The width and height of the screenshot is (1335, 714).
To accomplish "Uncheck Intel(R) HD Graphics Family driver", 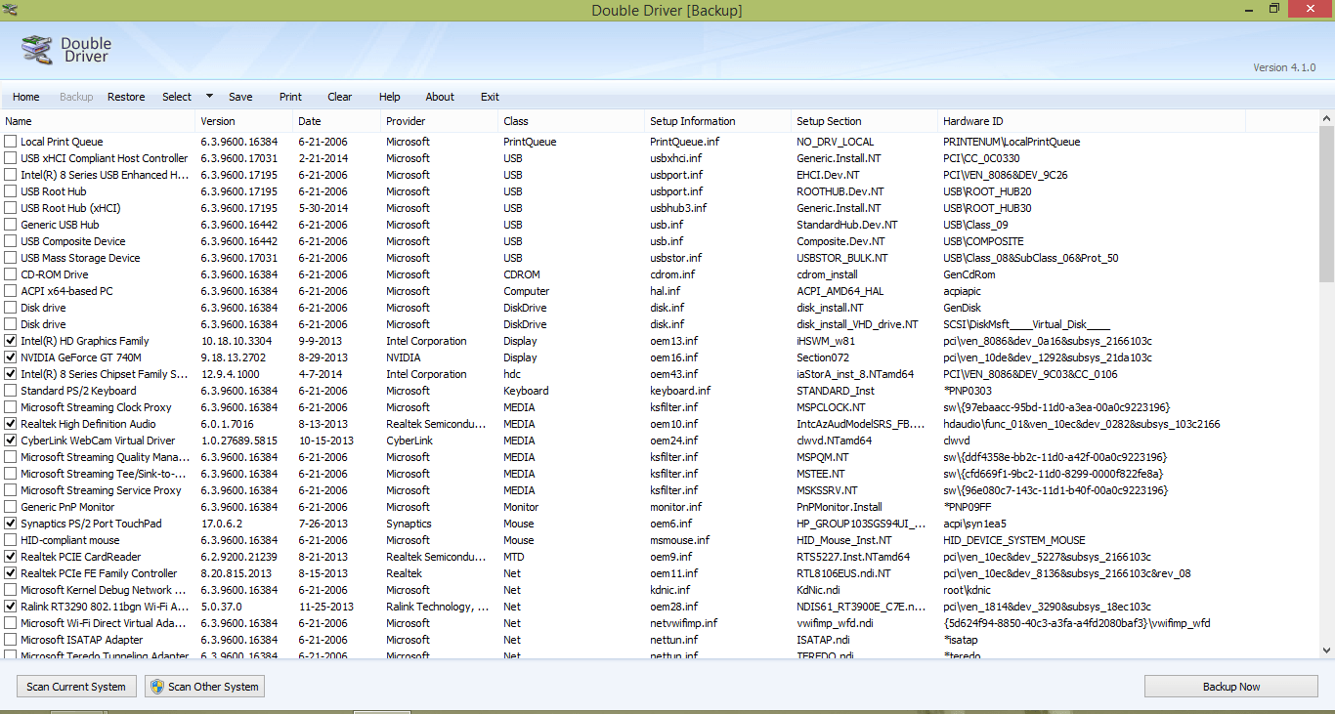I will pos(11,341).
